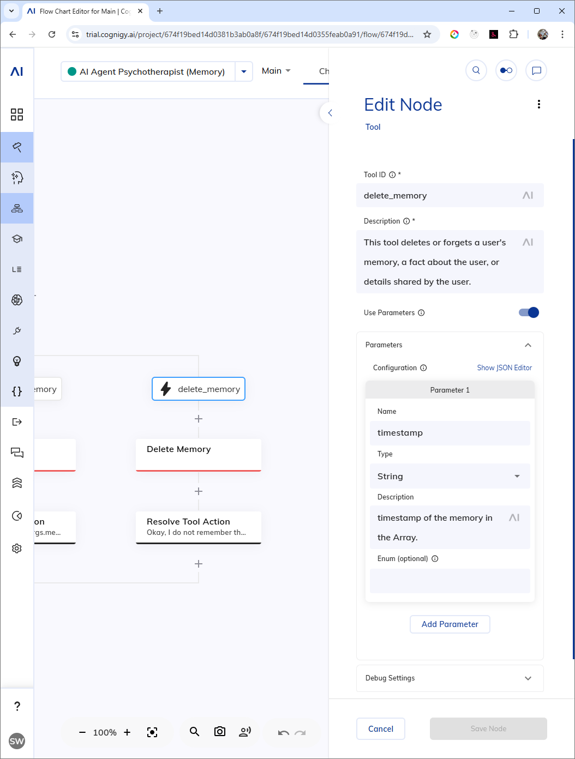This screenshot has height=759, width=575.
Task: Click the Flows hierarchy icon in sidebar
Action: 17,208
